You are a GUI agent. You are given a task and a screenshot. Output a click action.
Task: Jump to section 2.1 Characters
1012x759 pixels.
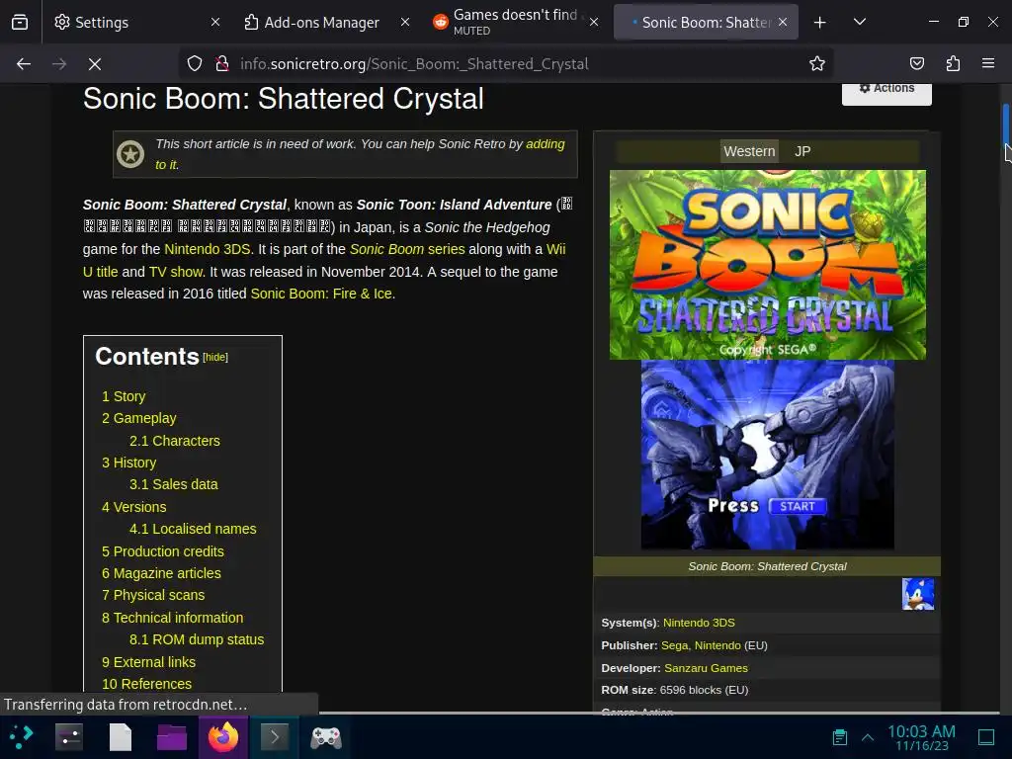point(174,441)
